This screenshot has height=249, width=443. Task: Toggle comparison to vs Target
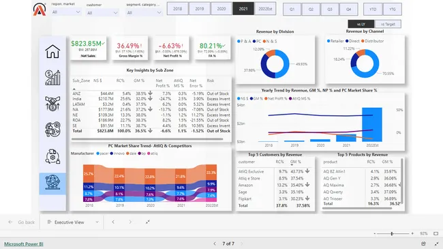pyautogui.click(x=388, y=24)
